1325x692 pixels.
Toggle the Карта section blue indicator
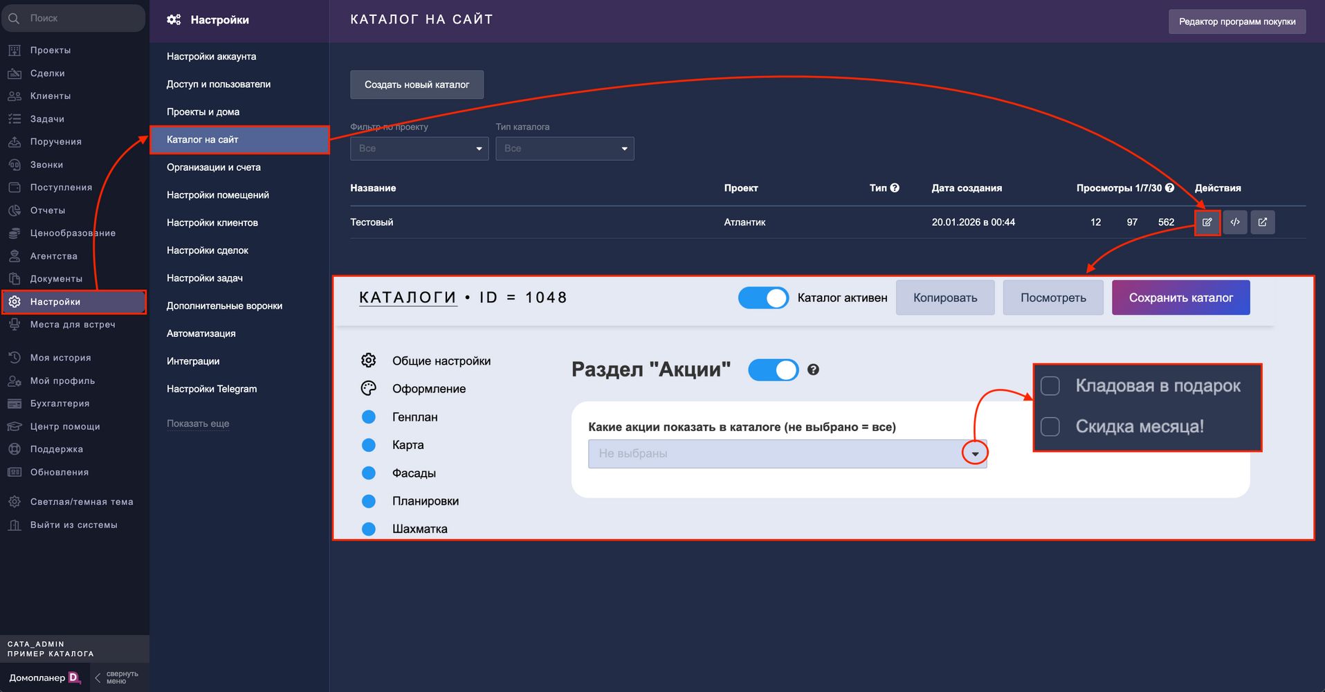coord(369,445)
